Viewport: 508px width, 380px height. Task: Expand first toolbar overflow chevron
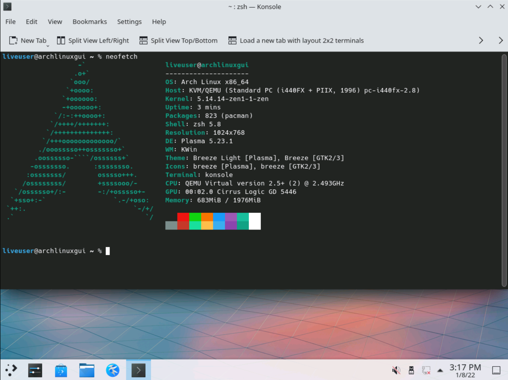[481, 41]
